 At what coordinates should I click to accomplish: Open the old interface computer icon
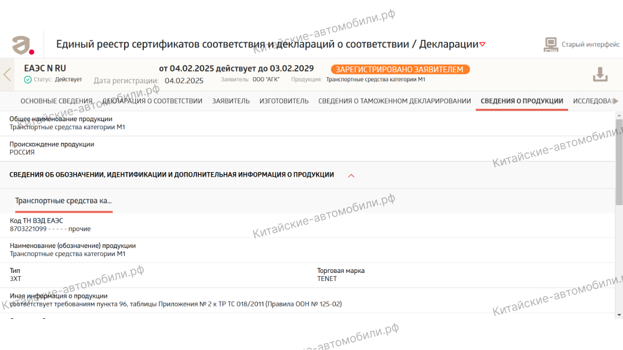click(x=551, y=44)
